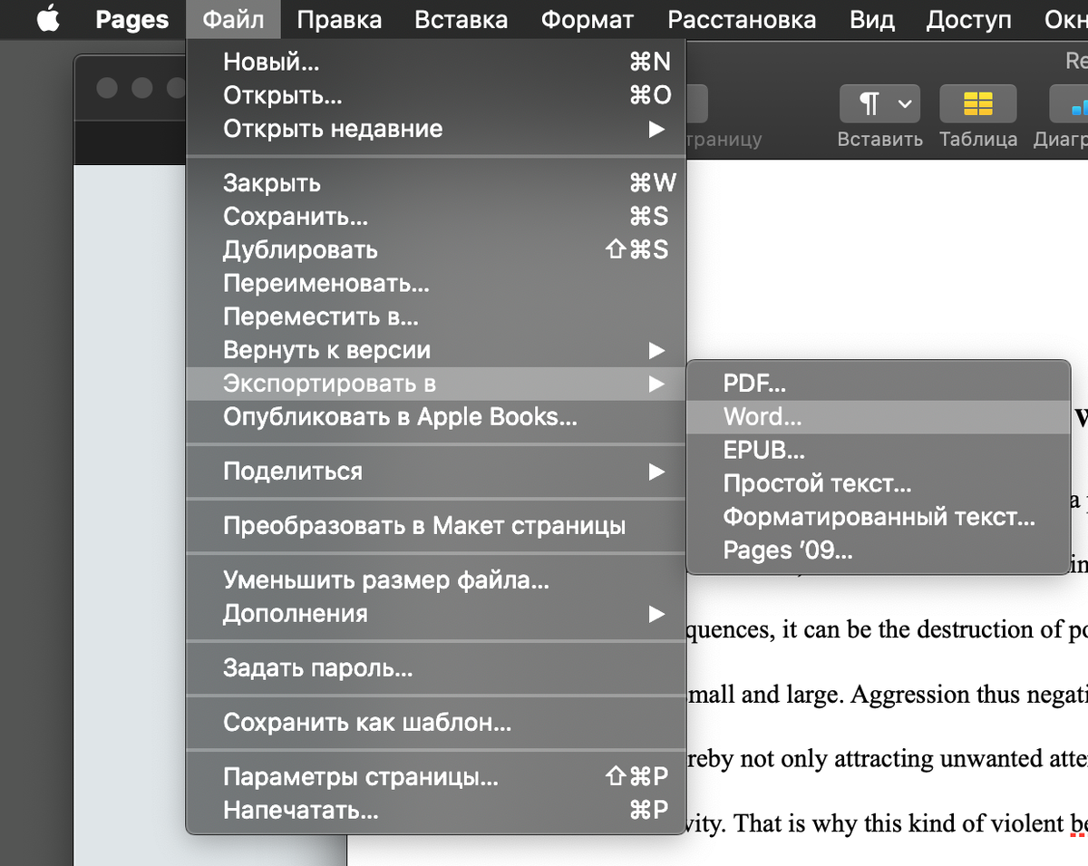Export document to Word…
Image resolution: width=1088 pixels, height=866 pixels.
pos(879,417)
